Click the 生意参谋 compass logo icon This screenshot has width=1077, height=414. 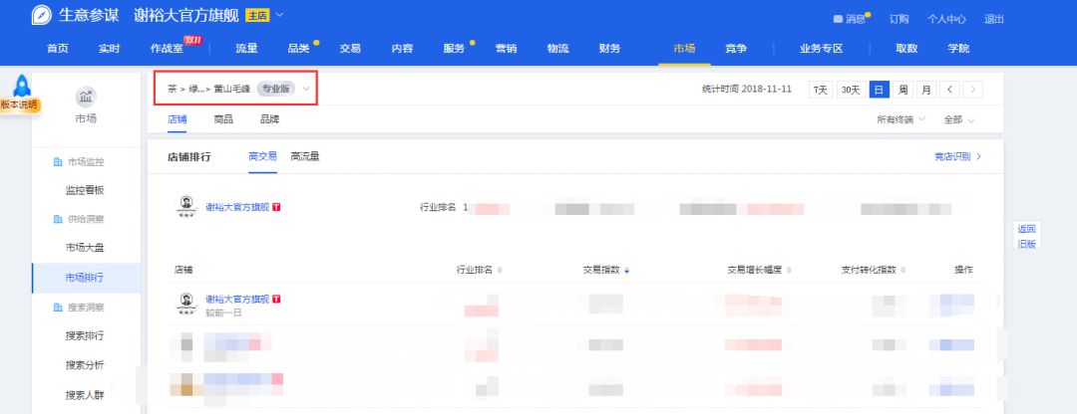(x=42, y=15)
